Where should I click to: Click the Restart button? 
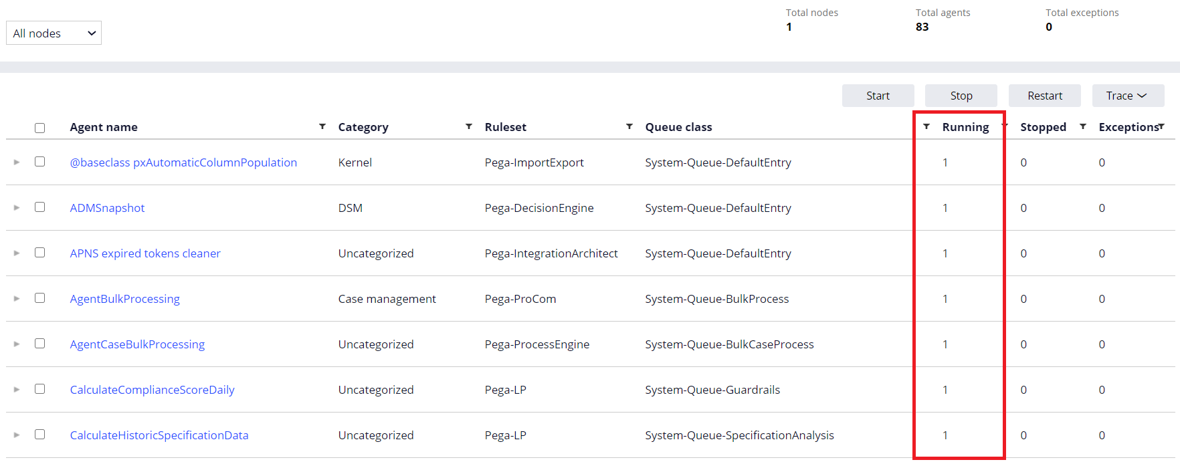(x=1045, y=96)
